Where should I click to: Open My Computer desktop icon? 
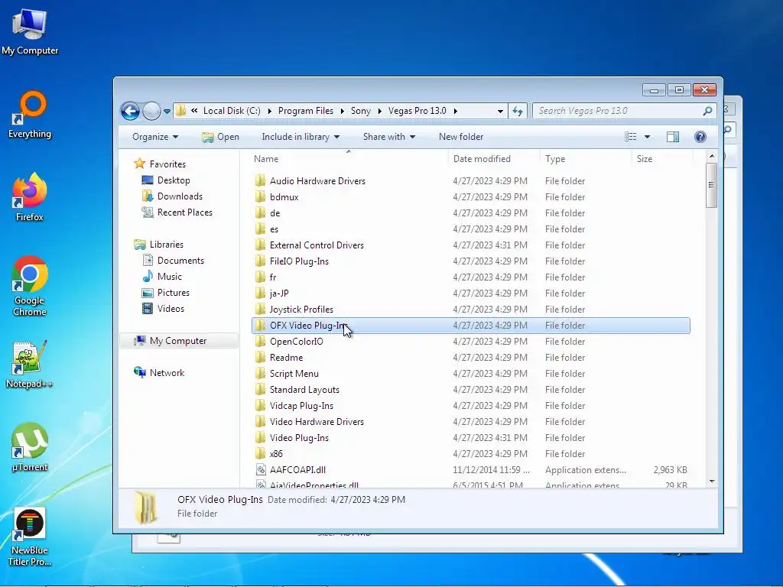[30, 31]
